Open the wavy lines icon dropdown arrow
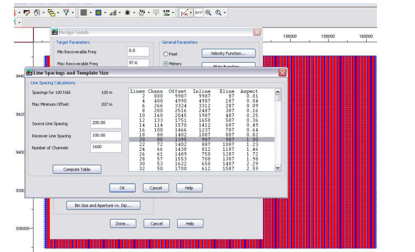 [148, 12]
